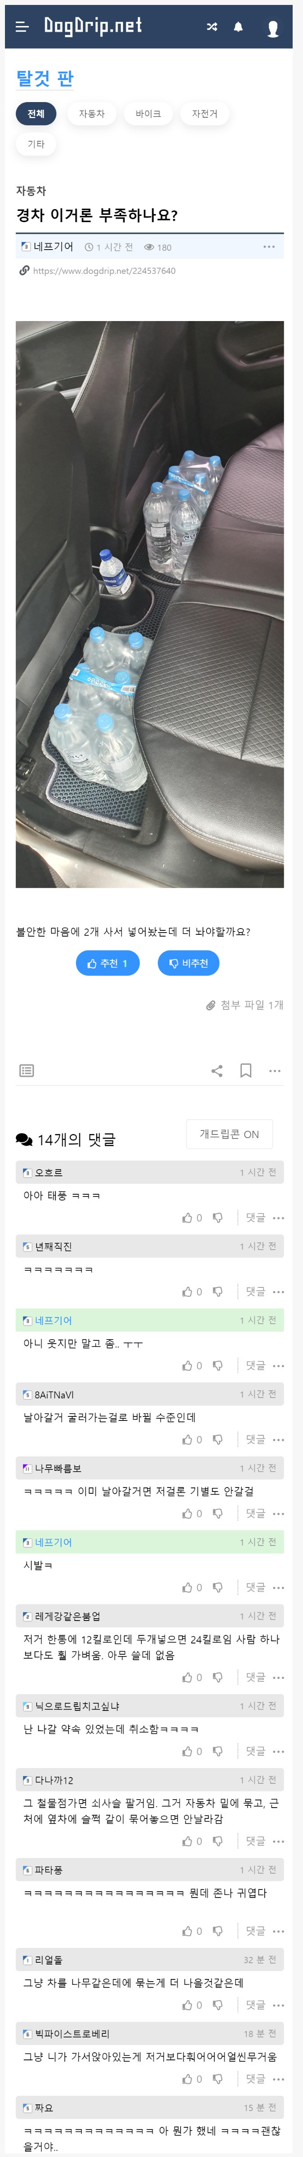Click the shuffle random post icon
Viewport: 303px width, 2157px height.
coord(212,27)
